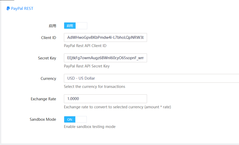Click the Currency label
The height and width of the screenshot is (145, 239).
(48, 79)
